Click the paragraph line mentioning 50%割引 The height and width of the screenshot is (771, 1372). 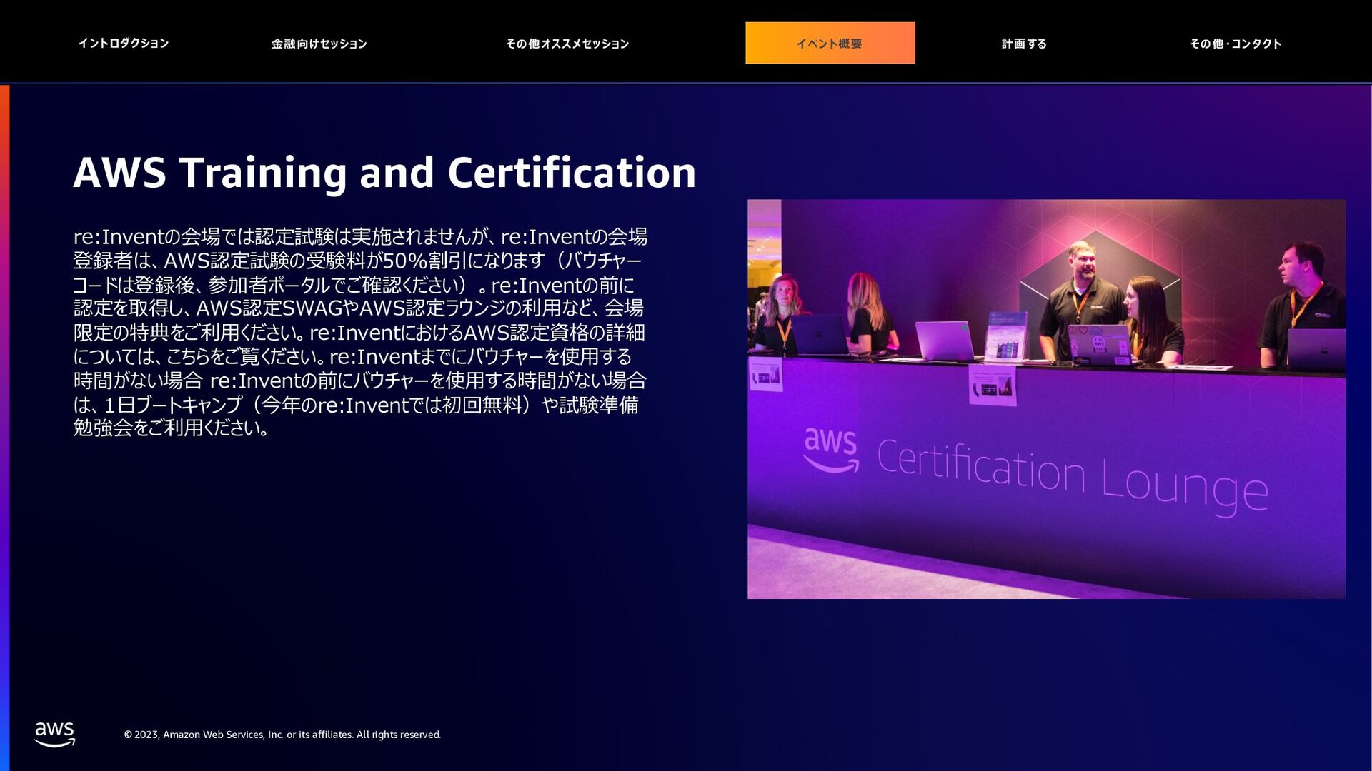357,261
